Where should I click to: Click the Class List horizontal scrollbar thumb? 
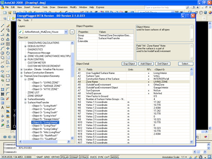pyautogui.click(x=40, y=142)
